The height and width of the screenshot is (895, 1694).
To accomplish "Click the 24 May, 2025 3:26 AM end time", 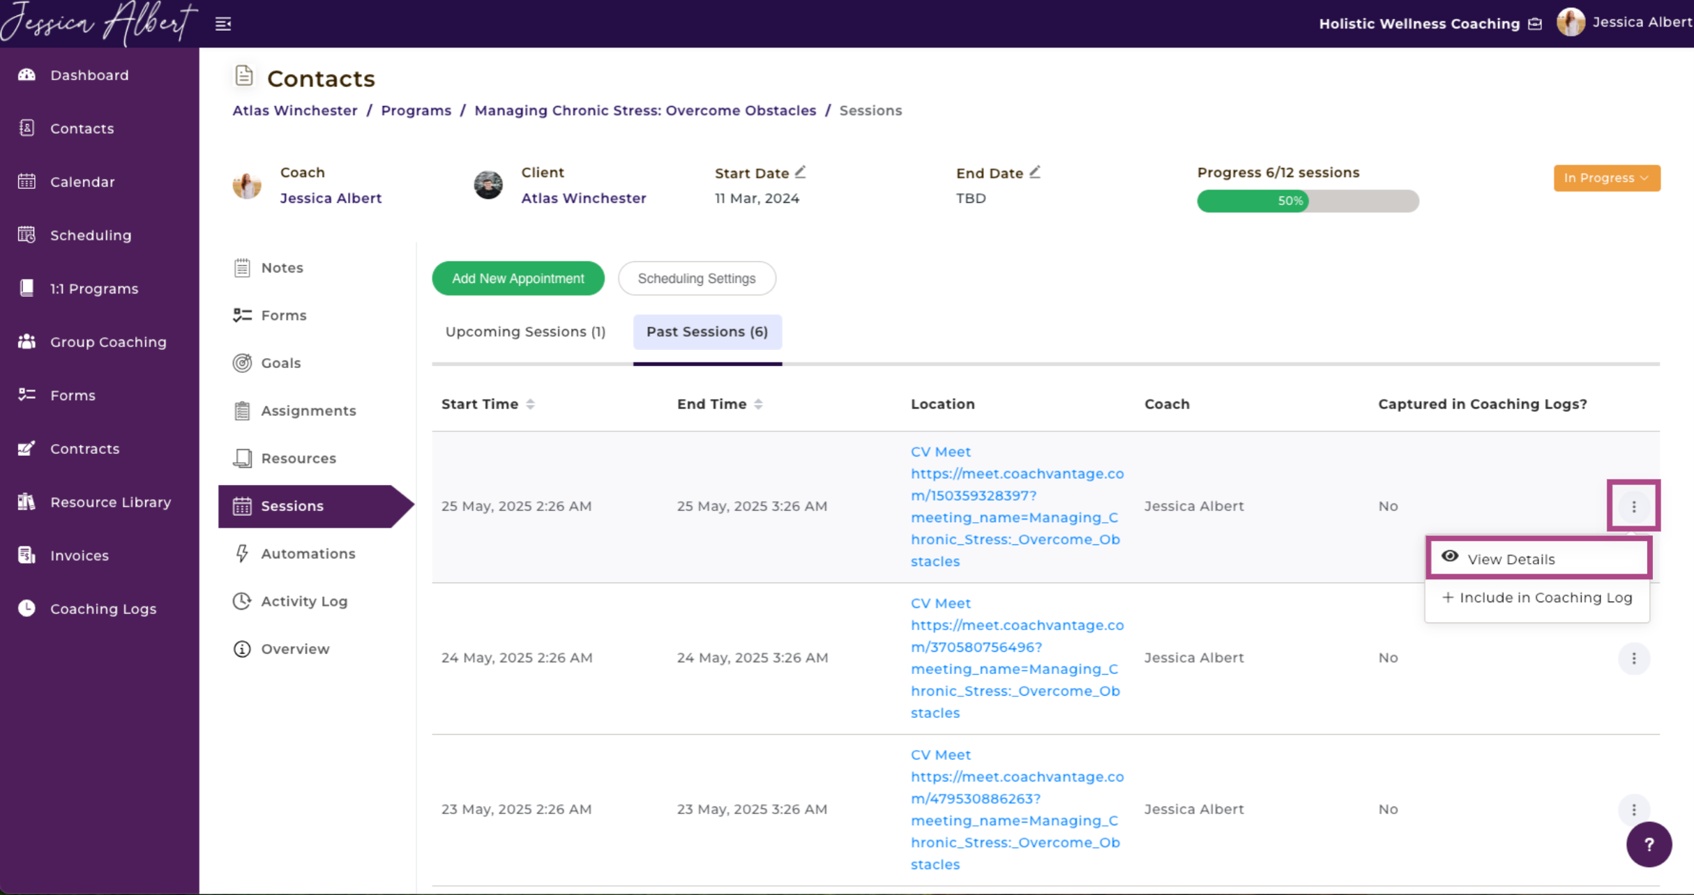I will coord(753,658).
